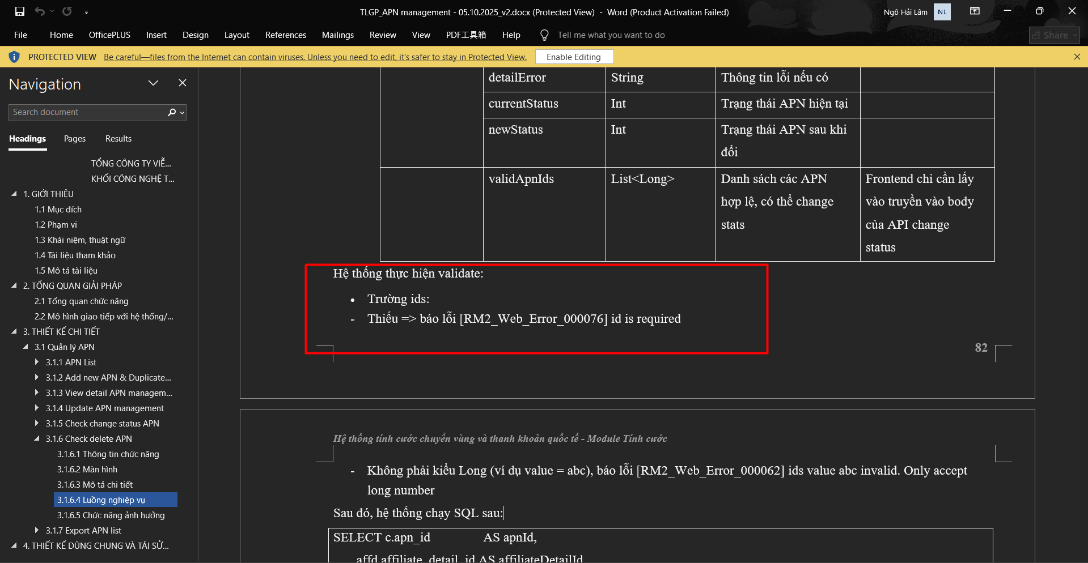Click the Save icon in title bar
1088x563 pixels.
pos(20,11)
